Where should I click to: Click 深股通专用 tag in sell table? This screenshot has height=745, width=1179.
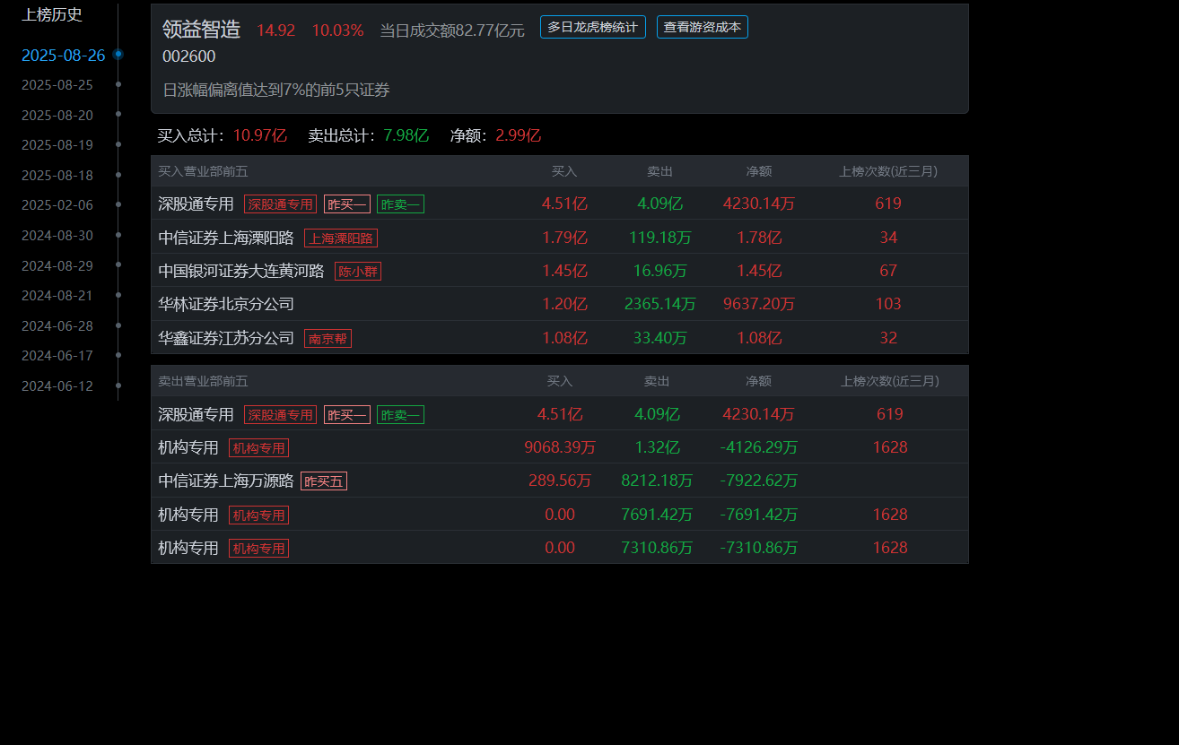coord(280,414)
